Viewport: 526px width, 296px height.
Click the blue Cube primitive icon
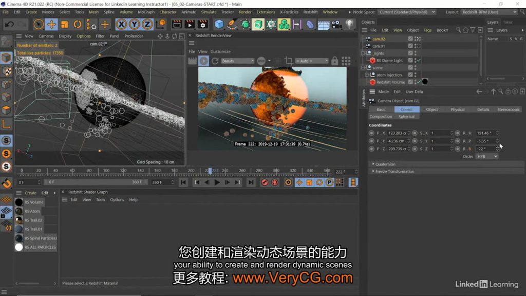[219, 24]
